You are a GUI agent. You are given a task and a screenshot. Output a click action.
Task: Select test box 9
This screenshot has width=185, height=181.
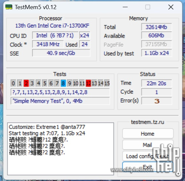pyautogui.click(x=69, y=83)
